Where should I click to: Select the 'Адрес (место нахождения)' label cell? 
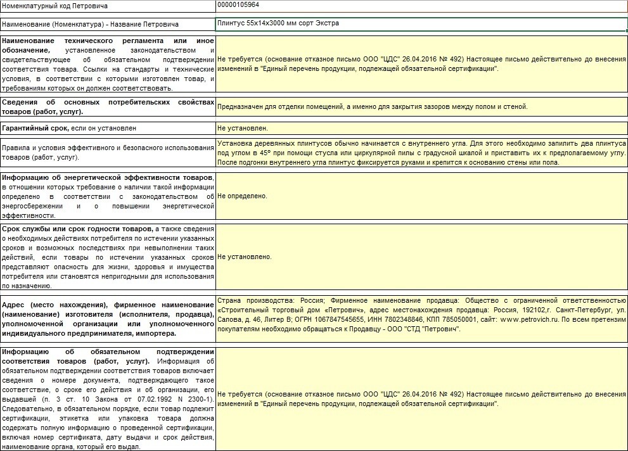pos(108,319)
